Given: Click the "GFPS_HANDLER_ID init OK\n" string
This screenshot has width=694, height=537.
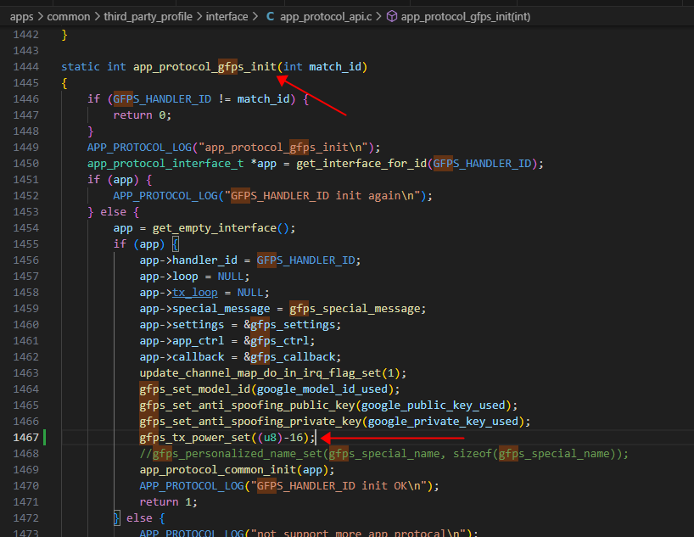Looking at the screenshot, I should click(339, 486).
